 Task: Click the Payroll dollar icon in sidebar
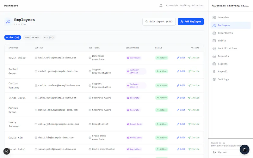[214, 72]
